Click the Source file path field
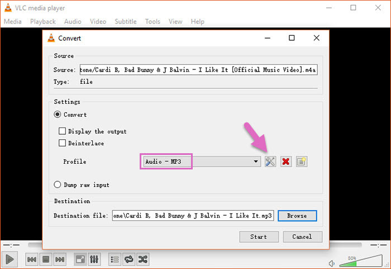Screen dimensions: 391x269 click(x=198, y=70)
